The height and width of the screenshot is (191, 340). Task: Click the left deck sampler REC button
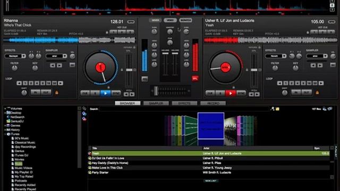point(72,65)
